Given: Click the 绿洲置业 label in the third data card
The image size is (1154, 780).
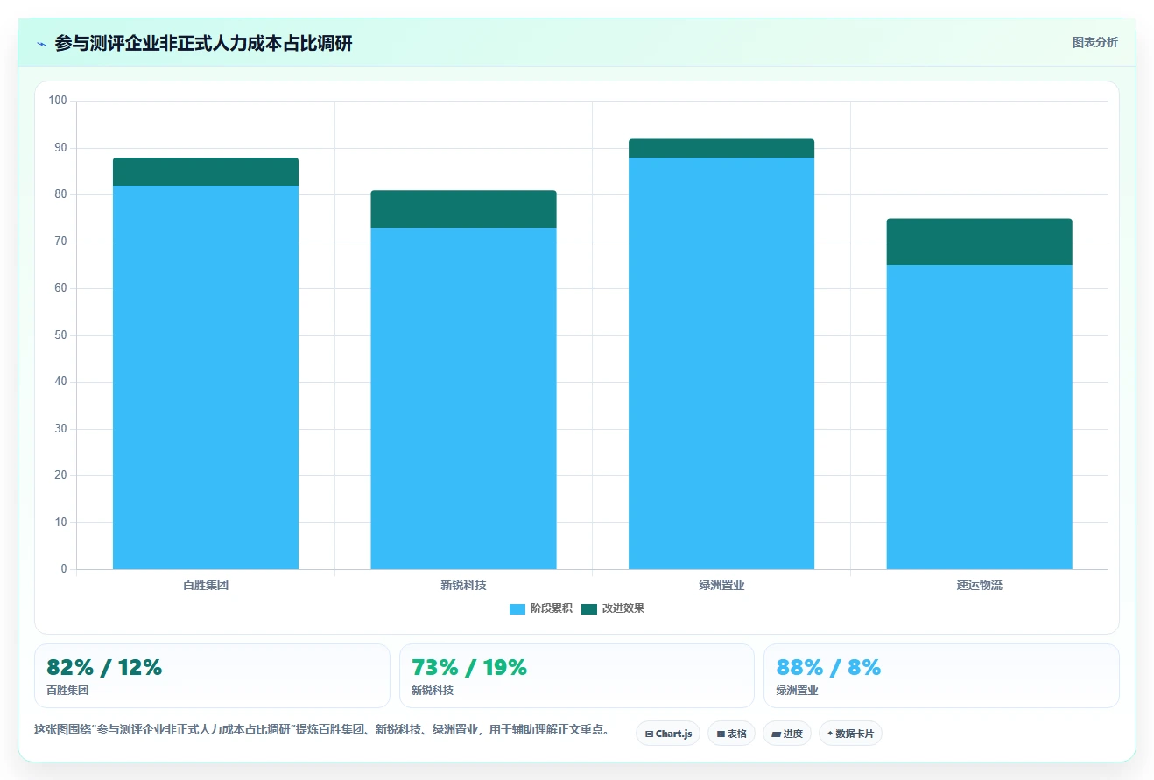Looking at the screenshot, I should click(797, 691).
